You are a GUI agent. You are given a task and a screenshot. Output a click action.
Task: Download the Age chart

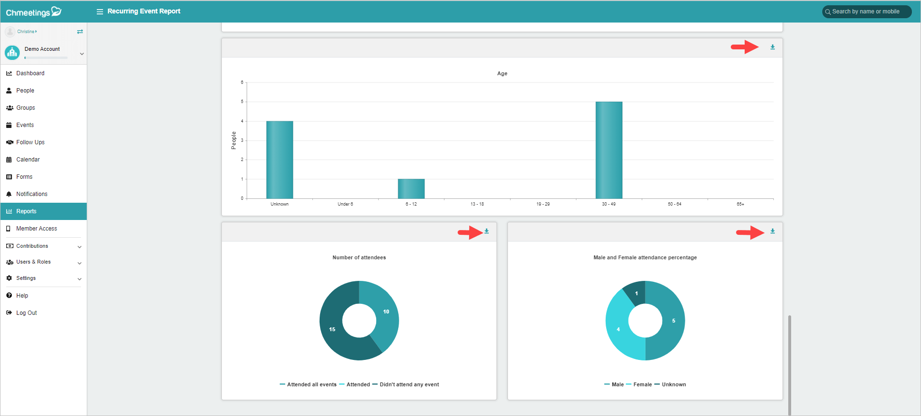tap(772, 47)
